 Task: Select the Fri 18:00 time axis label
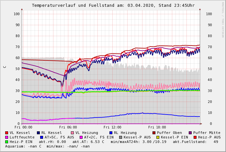point(157,127)
